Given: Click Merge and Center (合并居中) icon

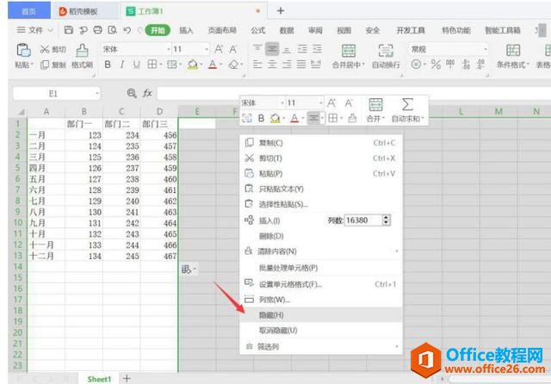Looking at the screenshot, I should pyautogui.click(x=348, y=51).
